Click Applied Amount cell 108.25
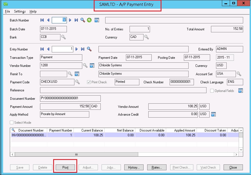The image size is (251, 175). tap(181, 135)
